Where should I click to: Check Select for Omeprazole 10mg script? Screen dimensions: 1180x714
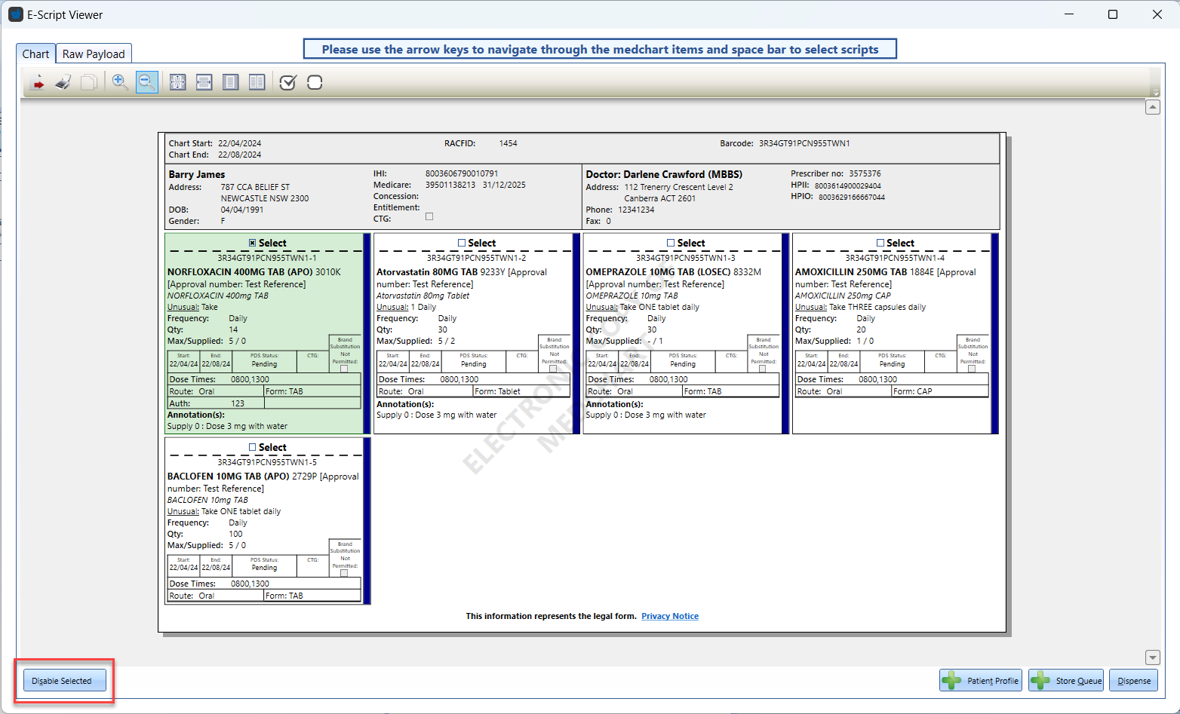click(x=671, y=243)
